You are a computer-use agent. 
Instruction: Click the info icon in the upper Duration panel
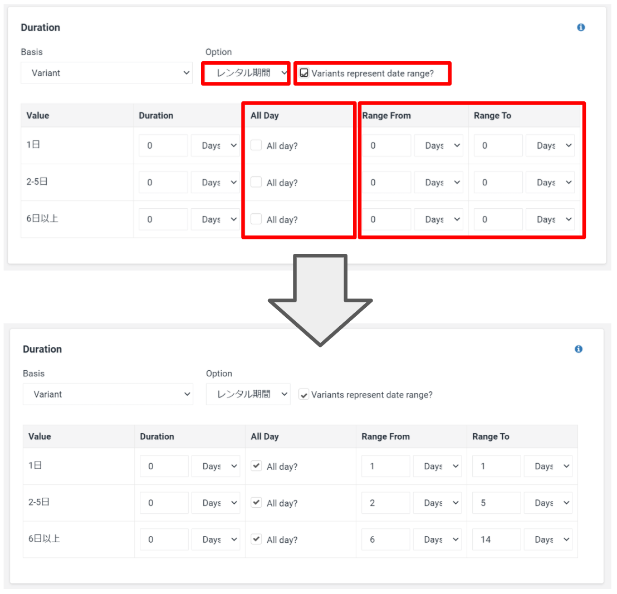pyautogui.click(x=581, y=27)
